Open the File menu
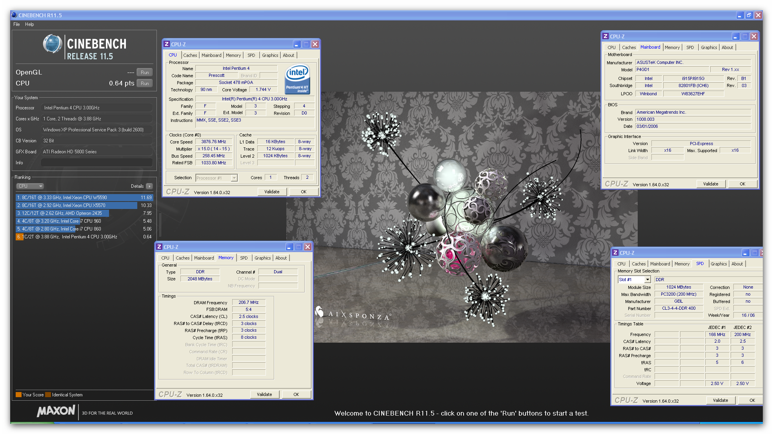Viewport: 773px width, 434px height. [16, 24]
